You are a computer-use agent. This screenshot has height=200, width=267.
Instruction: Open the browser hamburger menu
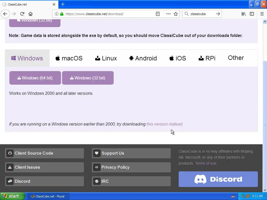click(262, 14)
